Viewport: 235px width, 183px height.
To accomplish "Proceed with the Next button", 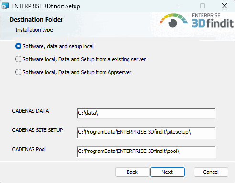I will pos(168,172).
